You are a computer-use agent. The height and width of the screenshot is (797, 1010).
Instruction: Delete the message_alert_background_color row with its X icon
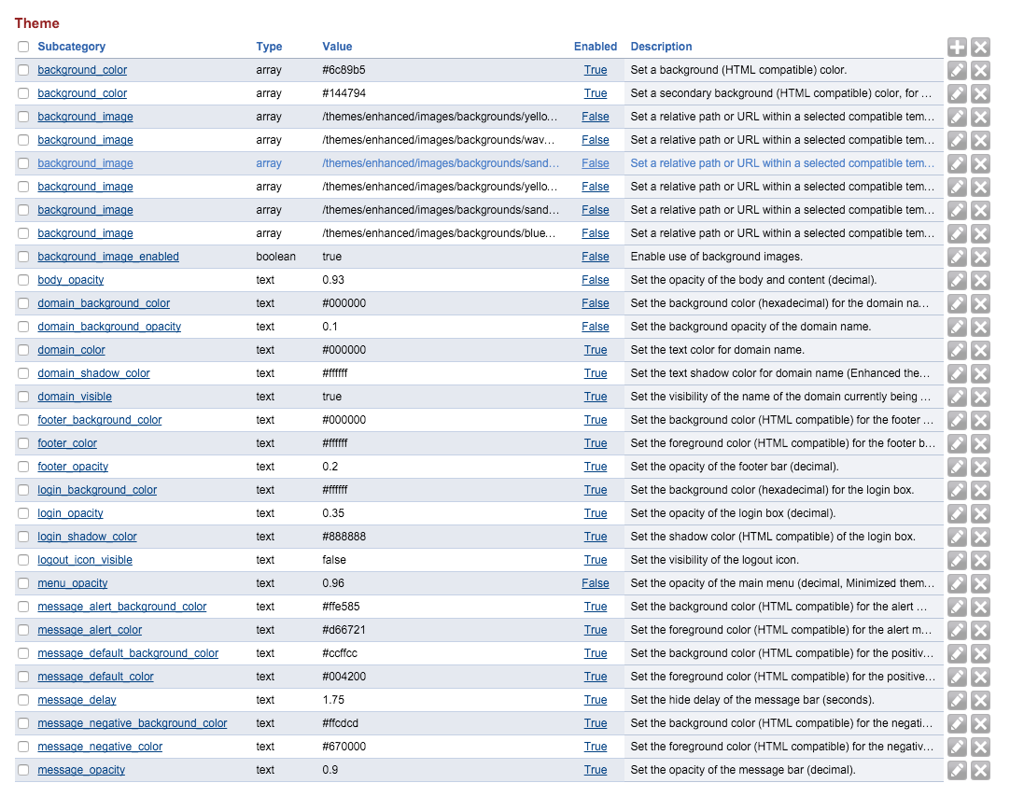[980, 607]
